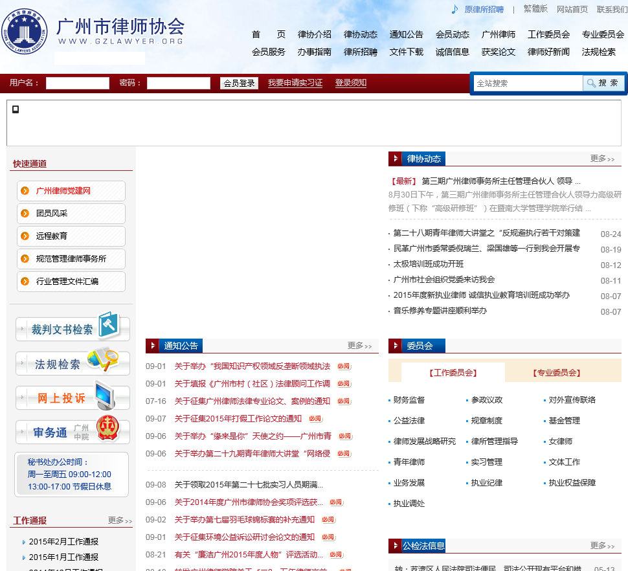Open 律师发展战略研究 committee link
Viewport: 628px width, 571px height.
point(425,442)
